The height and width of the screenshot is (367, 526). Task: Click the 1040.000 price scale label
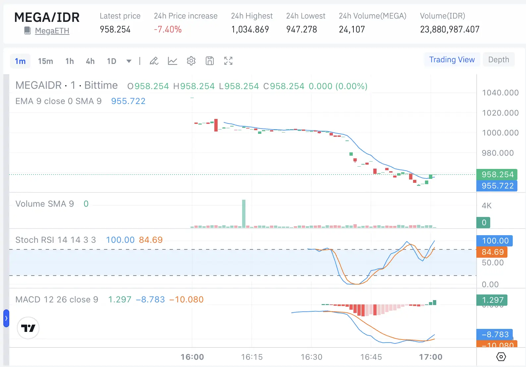(500, 93)
